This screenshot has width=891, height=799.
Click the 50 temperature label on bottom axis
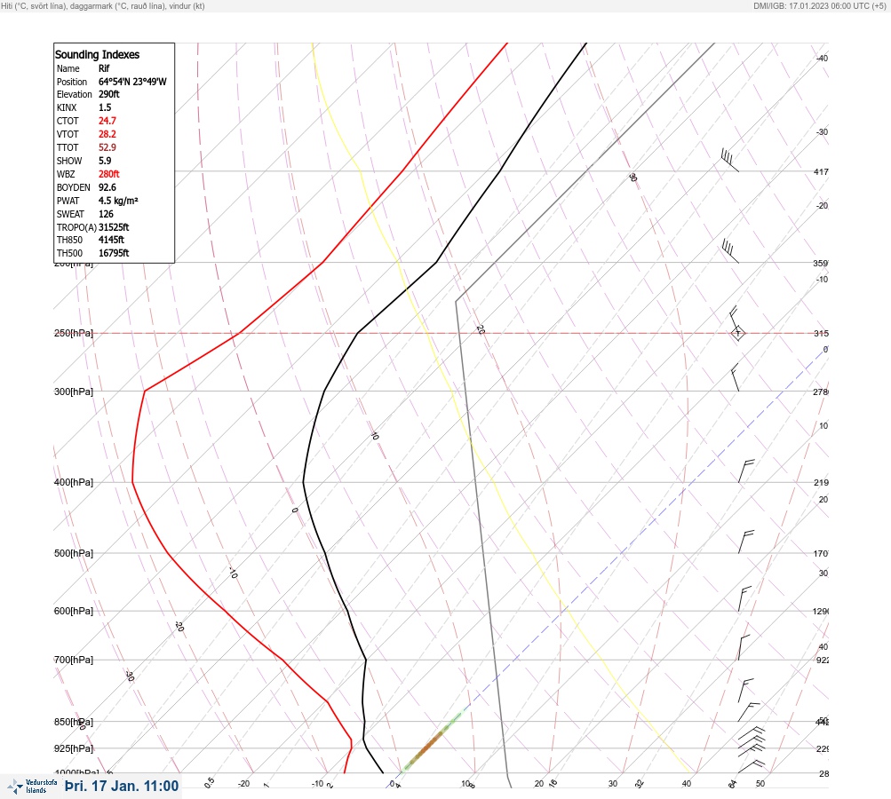coord(760,784)
